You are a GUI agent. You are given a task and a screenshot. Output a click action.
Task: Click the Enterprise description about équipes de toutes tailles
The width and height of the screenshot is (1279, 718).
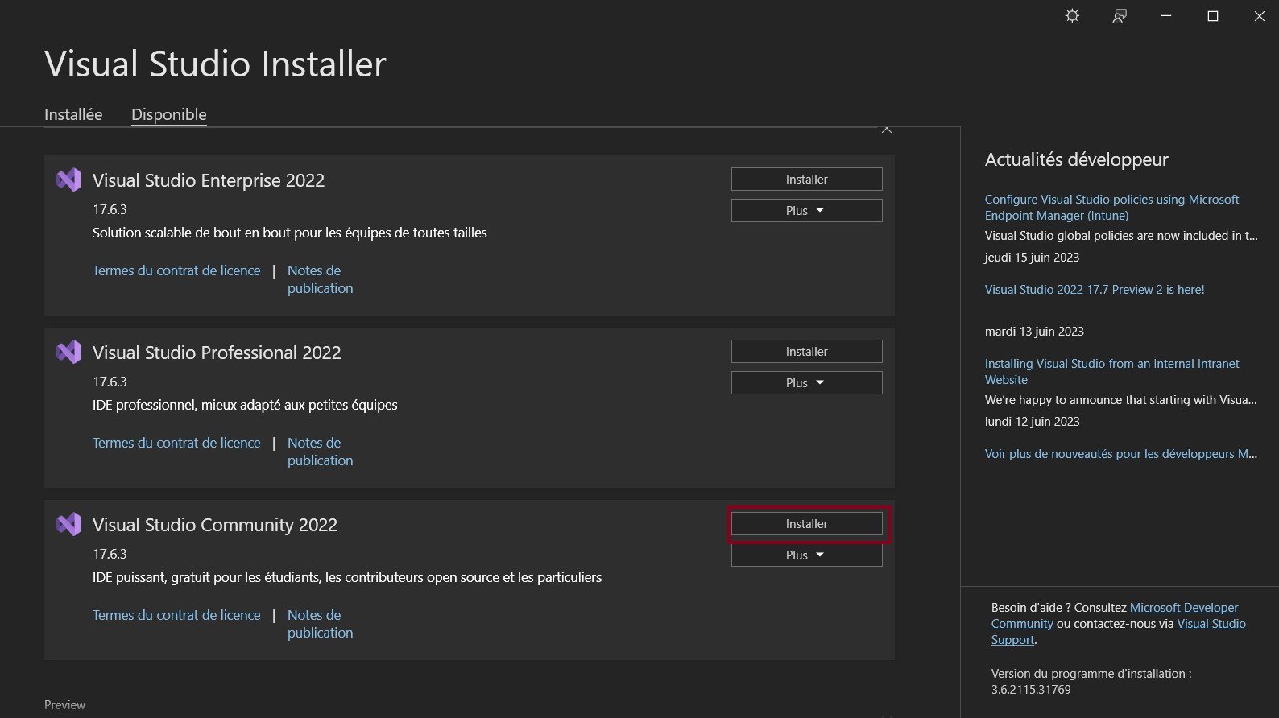[290, 233]
